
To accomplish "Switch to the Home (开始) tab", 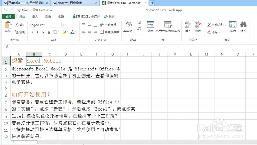I will tap(22, 16).
